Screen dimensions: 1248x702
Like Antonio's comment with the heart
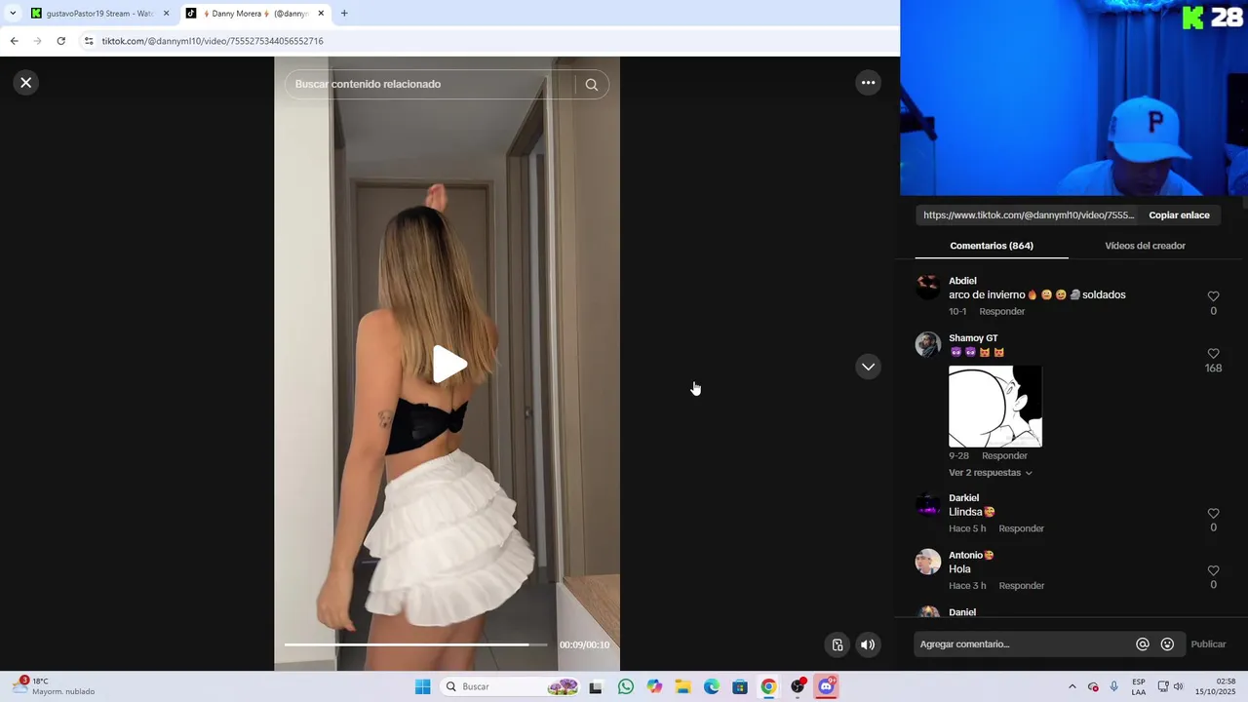(1213, 570)
